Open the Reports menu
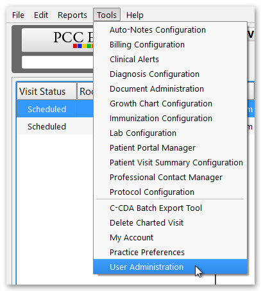Viewport: 261px width, 291px height. pos(72,15)
